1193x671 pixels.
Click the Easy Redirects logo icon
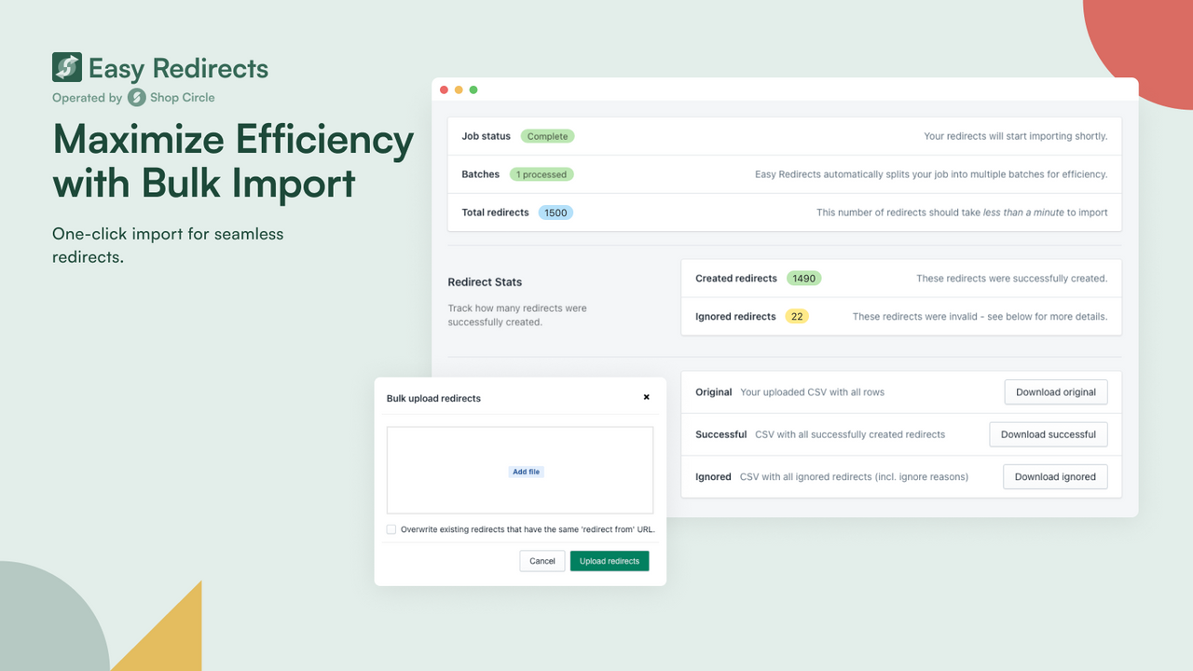point(65,67)
